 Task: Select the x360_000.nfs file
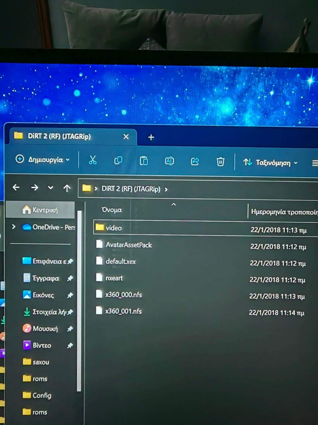124,295
